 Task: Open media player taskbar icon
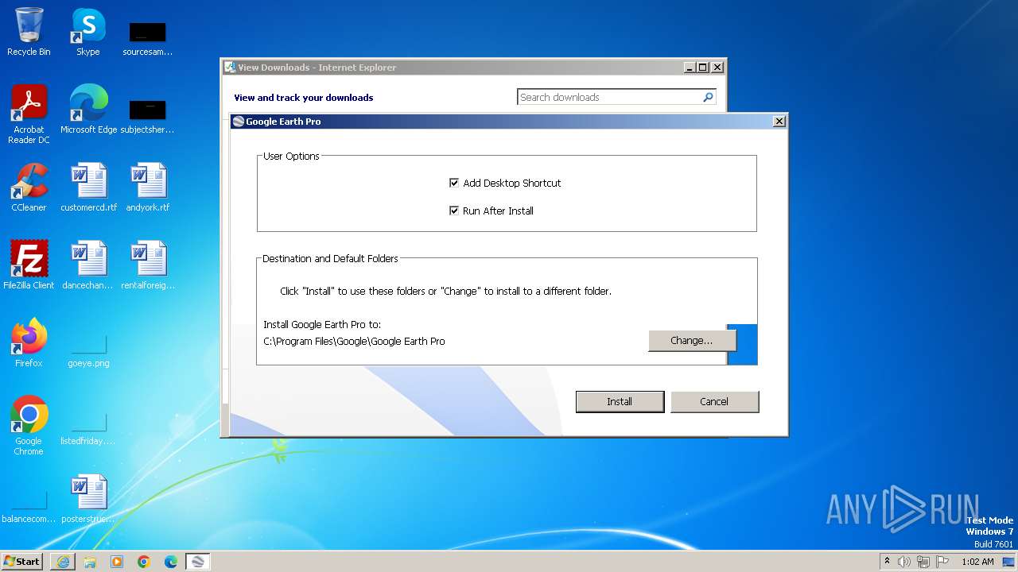tap(117, 562)
